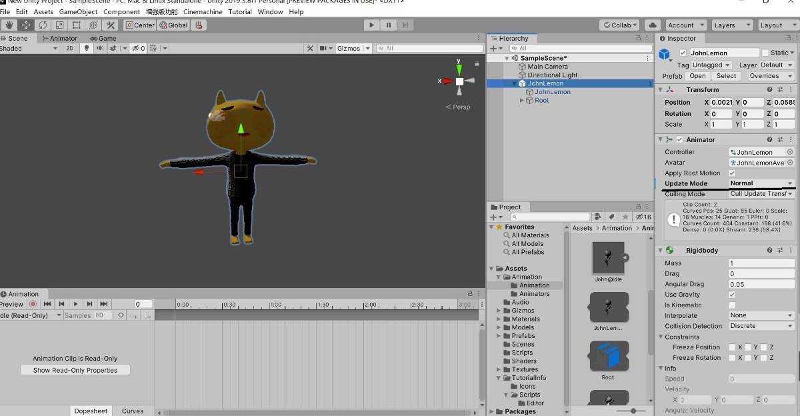Lock the Hierarchy panel
Screen dimensions: 800x416
point(638,39)
